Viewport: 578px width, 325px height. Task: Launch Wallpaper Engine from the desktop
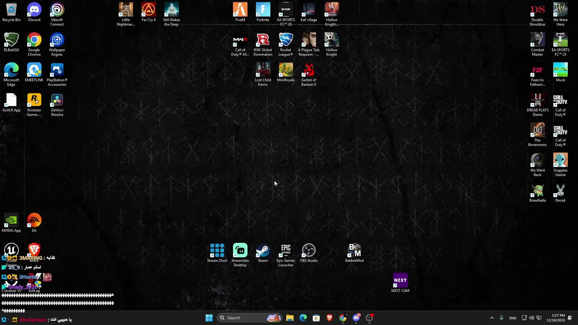tap(57, 44)
